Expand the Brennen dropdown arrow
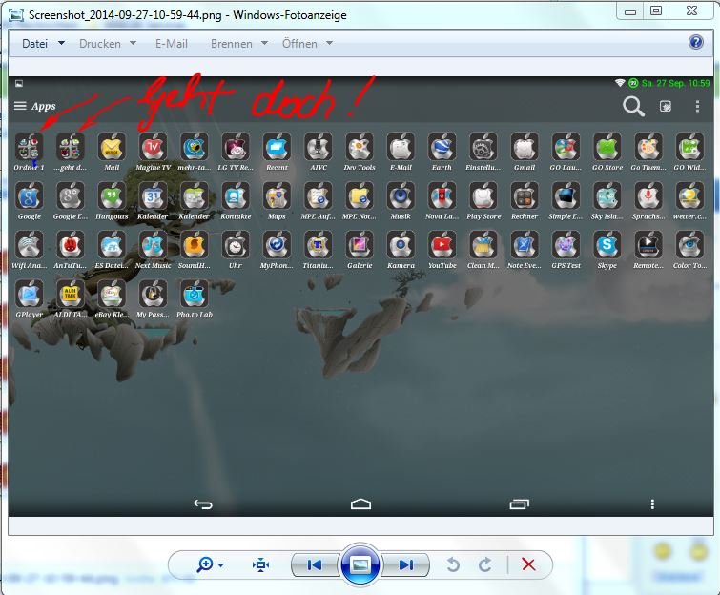720x595 pixels. (x=264, y=43)
